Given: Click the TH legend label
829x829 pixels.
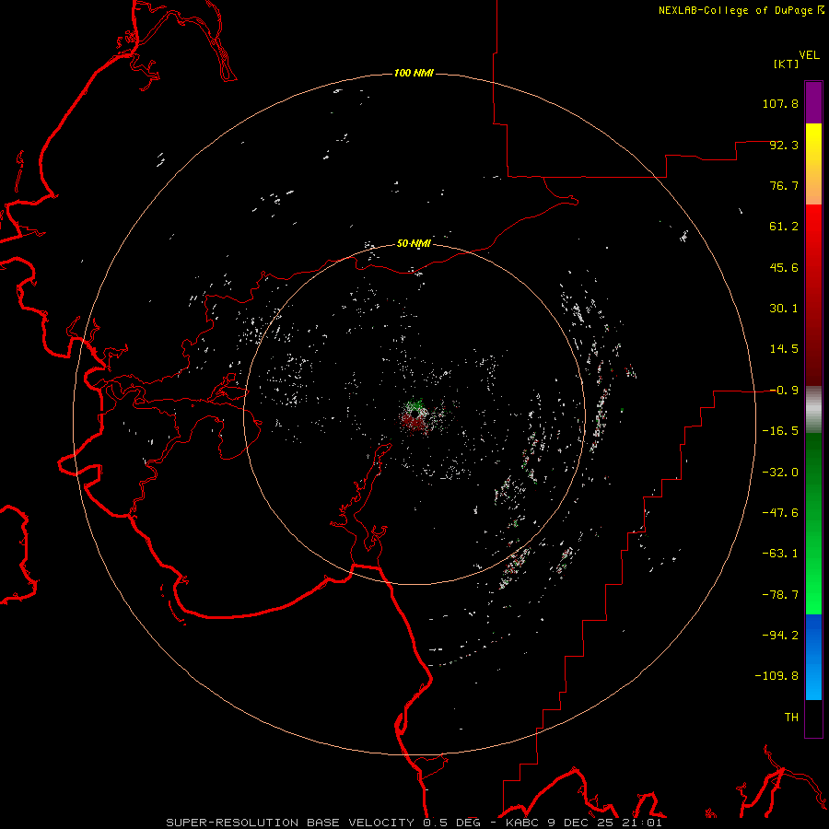Looking at the screenshot, I should 791,718.
